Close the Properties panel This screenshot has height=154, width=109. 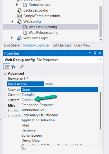tap(100, 53)
